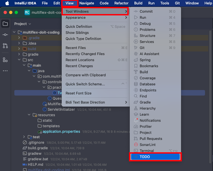
Task: Select Services in Tool Windows submenu
Action: [155, 42]
